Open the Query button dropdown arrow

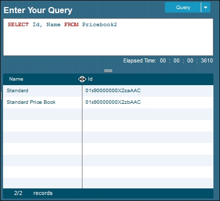point(206,8)
